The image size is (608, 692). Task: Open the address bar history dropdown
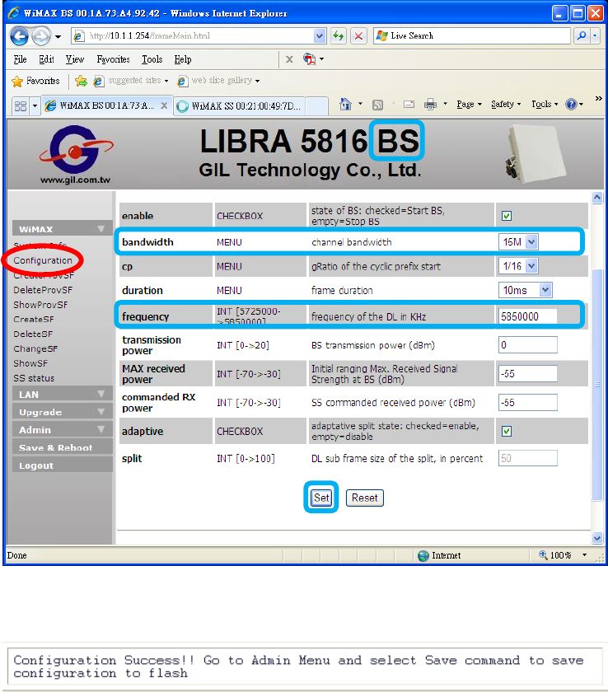(320, 35)
